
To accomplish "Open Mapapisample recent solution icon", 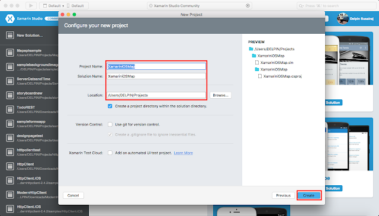I will coord(10,53).
